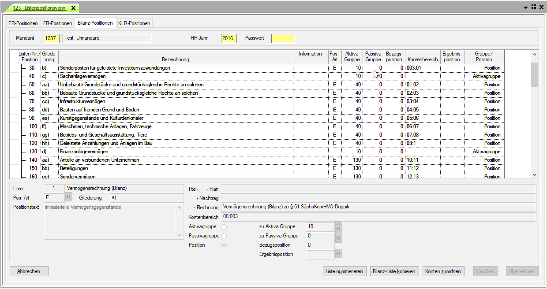Open the window list dropdown arrow
This screenshot has width=547, height=289.
pos(526,7)
